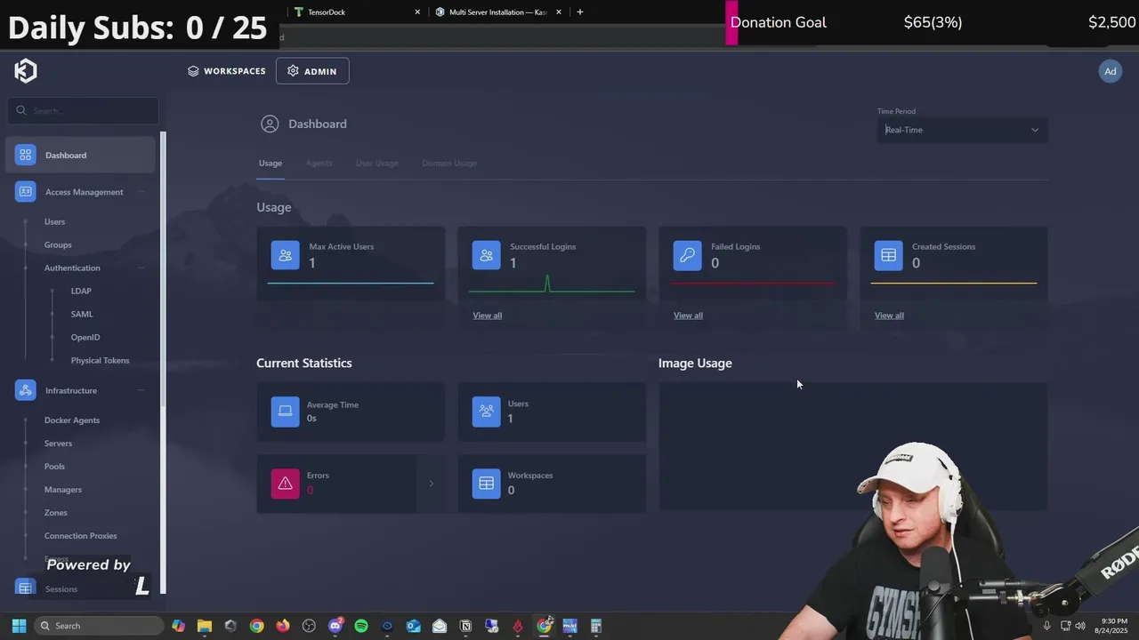The width and height of the screenshot is (1139, 640).
Task: Open SAML authentication settings
Action: 82,315
